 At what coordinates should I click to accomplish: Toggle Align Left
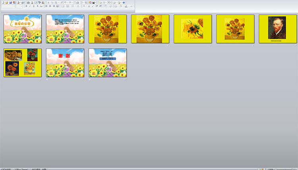click(46, 6)
